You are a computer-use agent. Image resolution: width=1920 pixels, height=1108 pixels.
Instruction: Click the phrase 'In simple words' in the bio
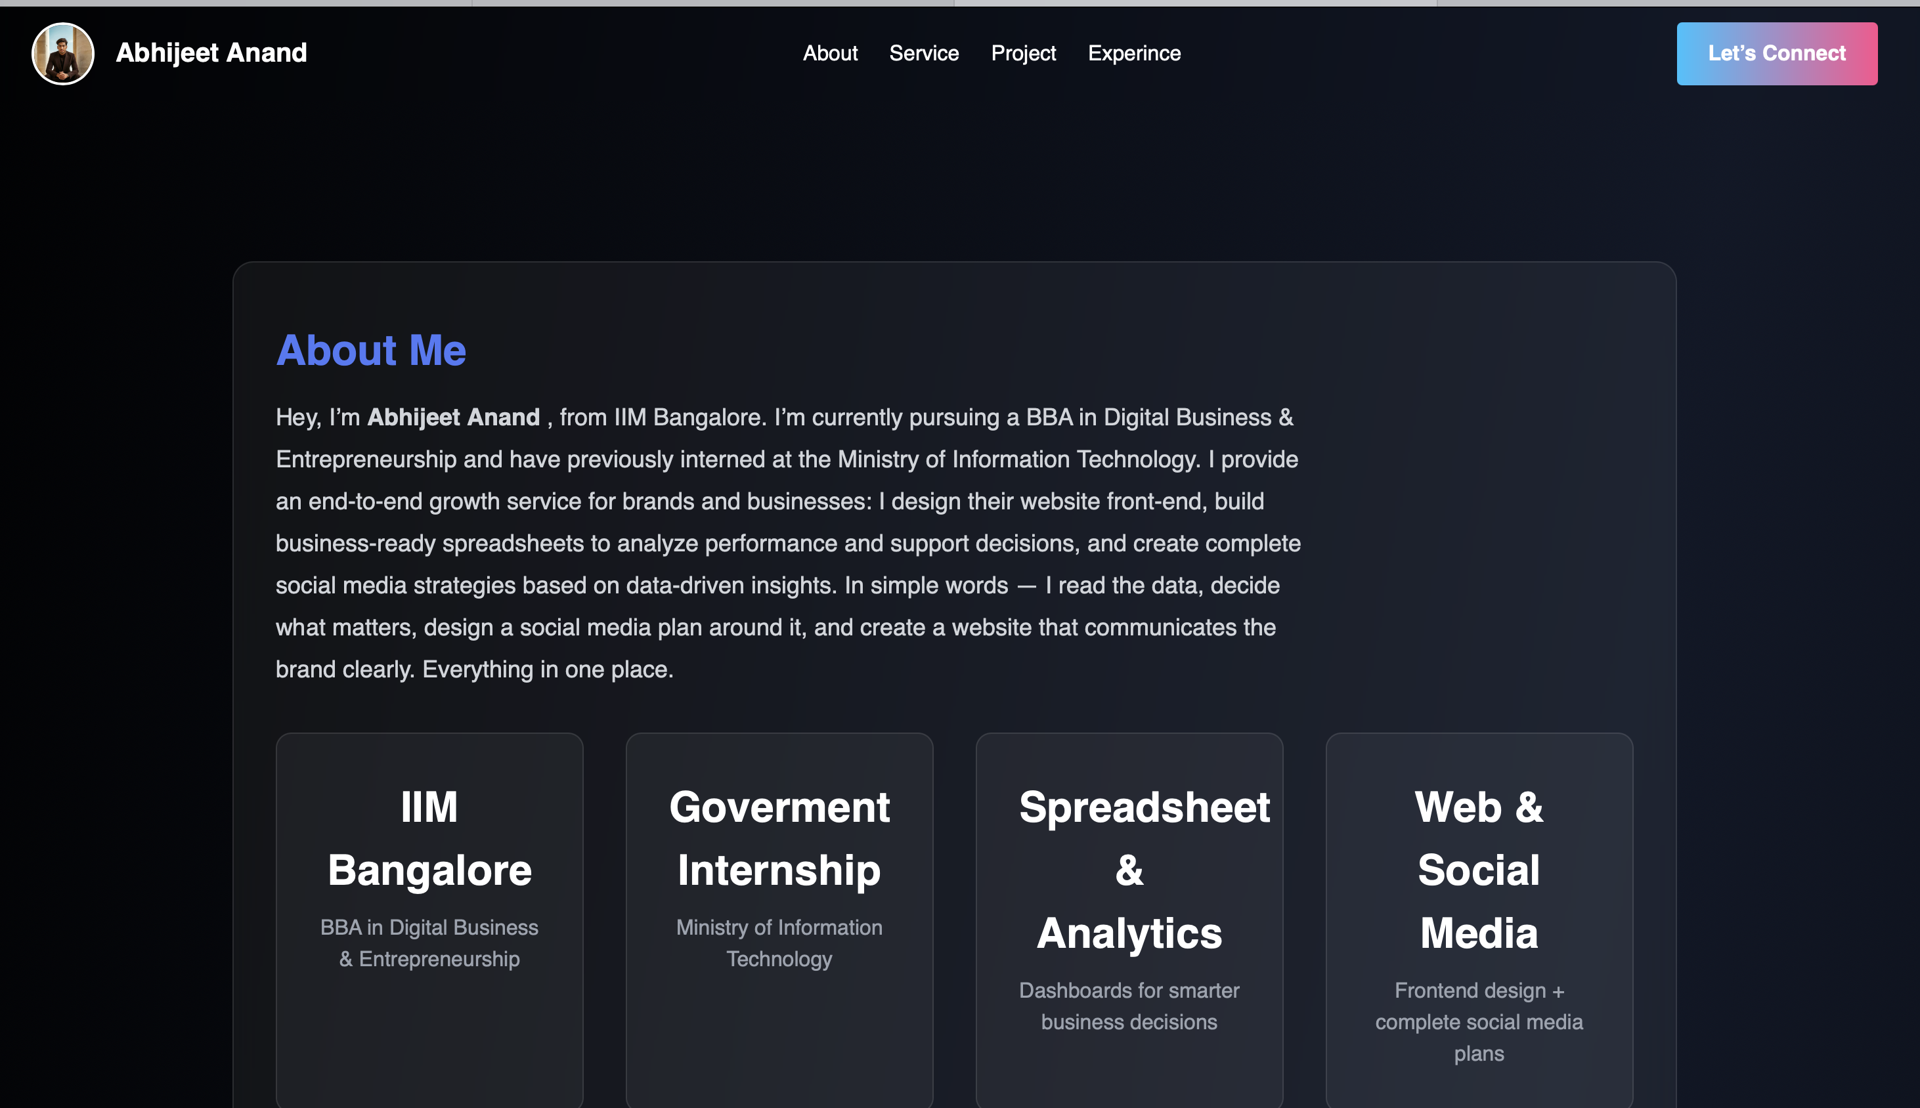[x=926, y=586]
